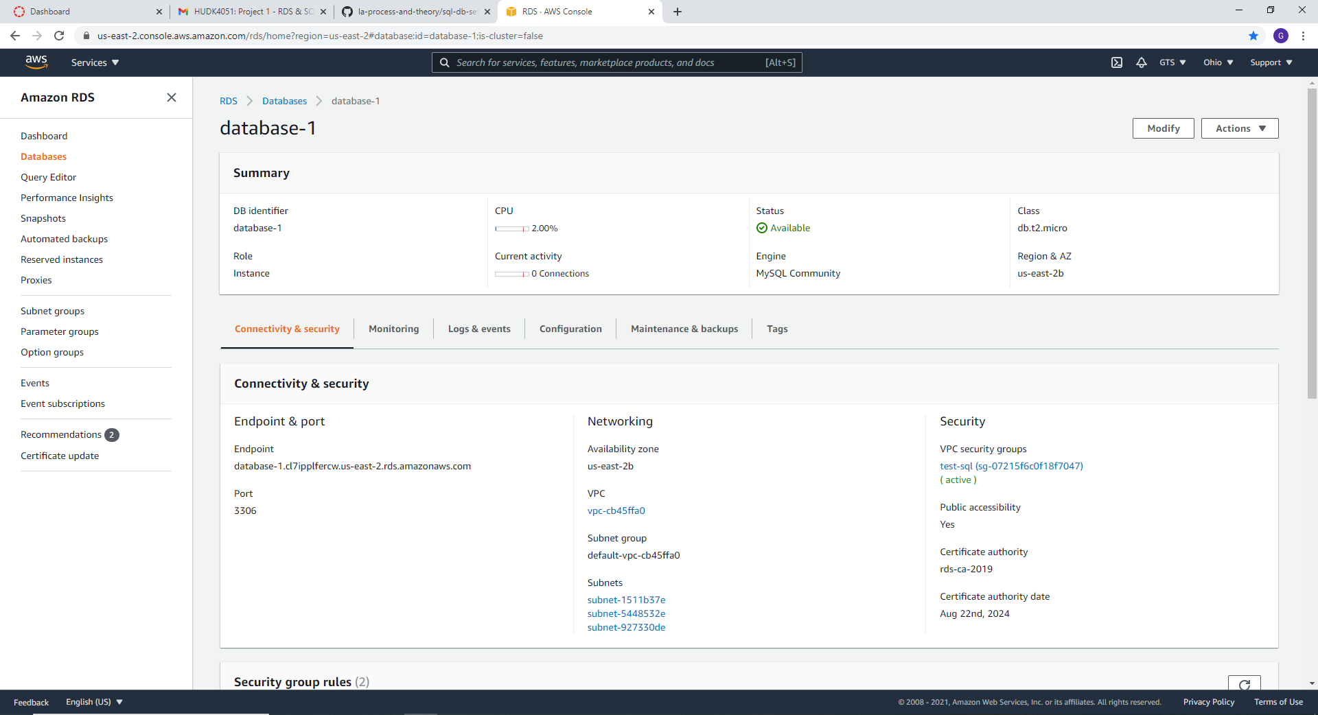Open Chrome profile avatar
This screenshot has height=715, width=1318.
point(1281,36)
